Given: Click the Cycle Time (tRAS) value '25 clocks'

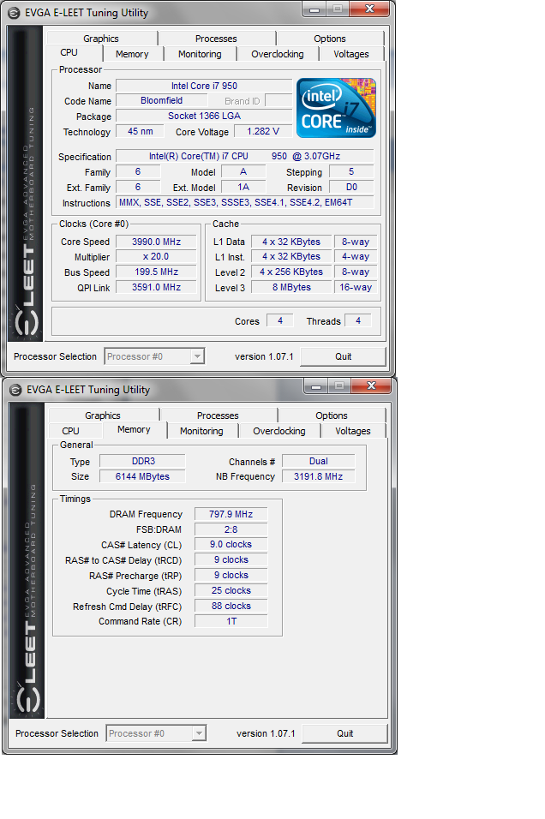Looking at the screenshot, I should coord(231,591).
